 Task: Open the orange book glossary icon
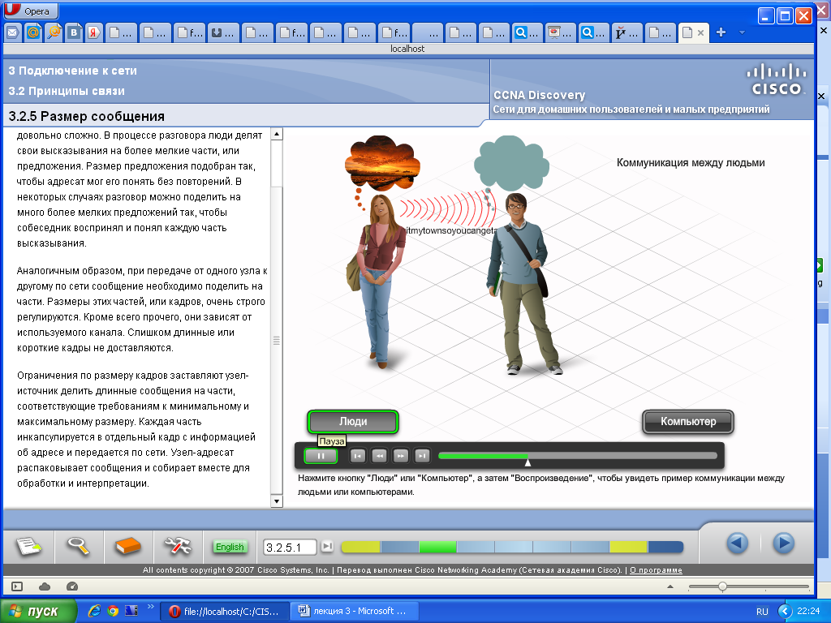click(127, 546)
